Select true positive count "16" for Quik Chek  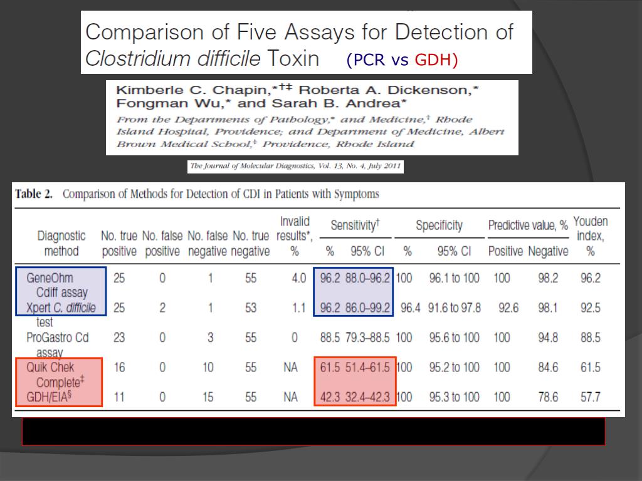coord(119,367)
